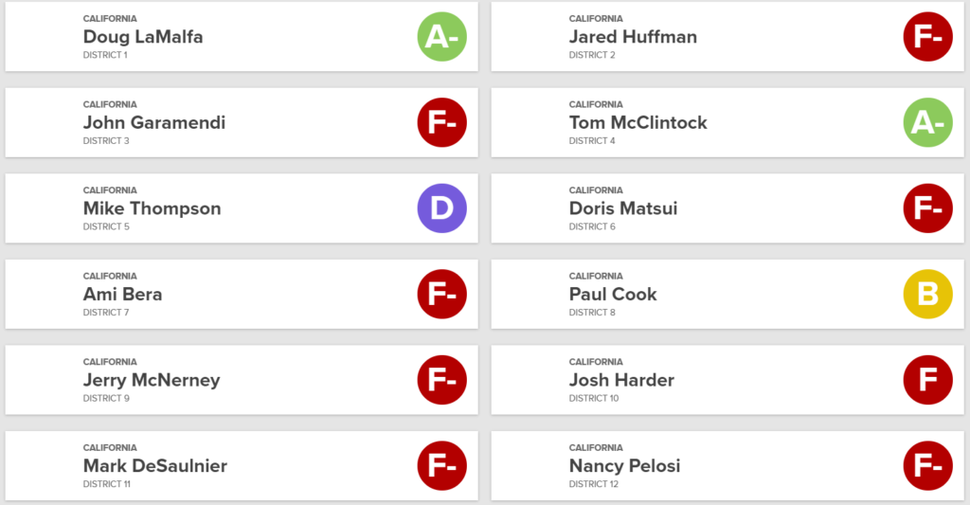The height and width of the screenshot is (505, 970).
Task: Click the Josh Harder District 10 card
Action: [727, 380]
